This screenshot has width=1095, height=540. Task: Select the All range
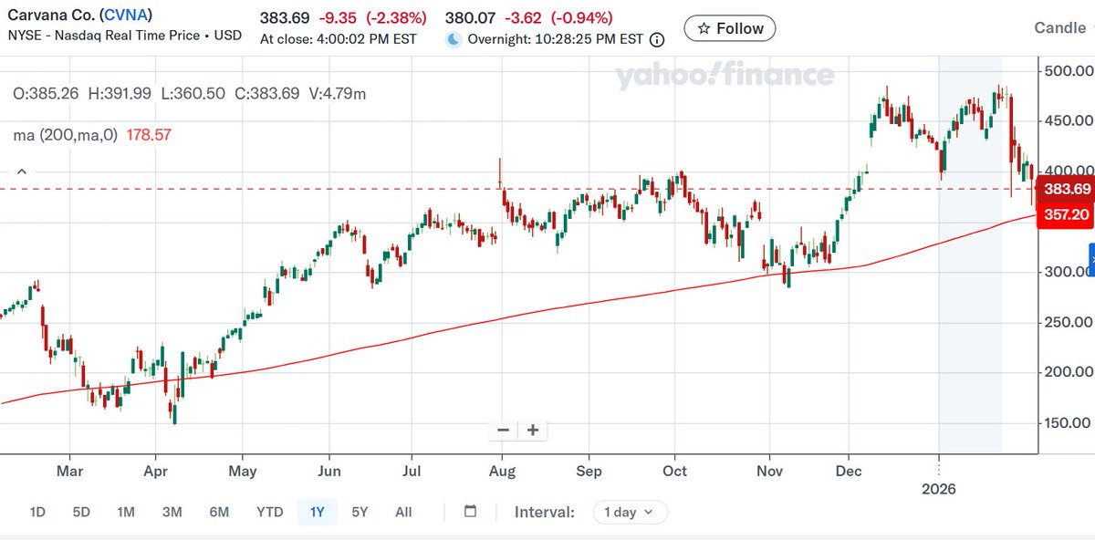tap(403, 512)
